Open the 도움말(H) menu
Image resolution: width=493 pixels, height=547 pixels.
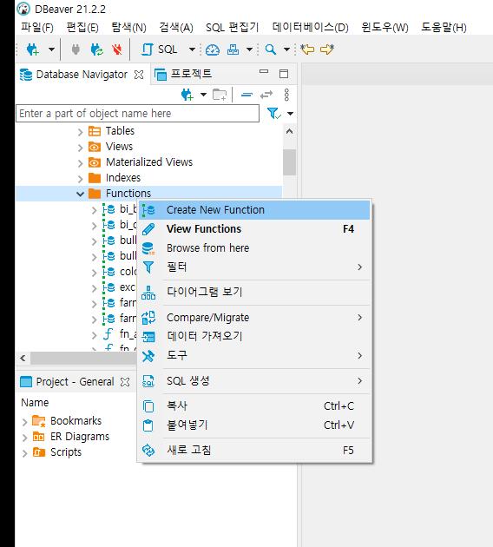[x=444, y=27]
